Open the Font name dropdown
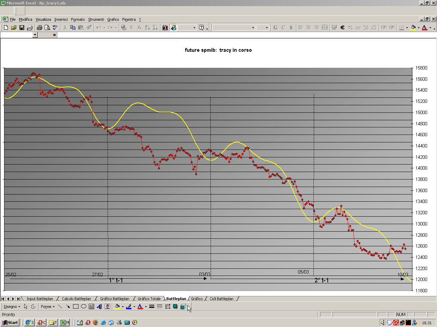Image resolution: width=437 pixels, height=327 pixels. pyautogui.click(x=253, y=28)
